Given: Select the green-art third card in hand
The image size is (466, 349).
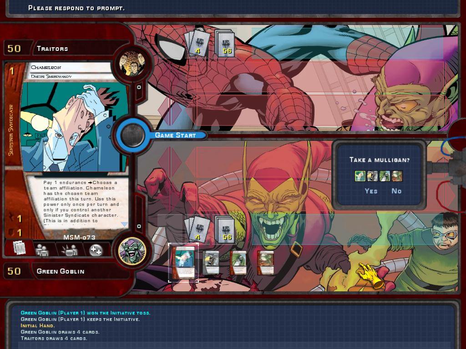Looking at the screenshot, I should point(238,262).
